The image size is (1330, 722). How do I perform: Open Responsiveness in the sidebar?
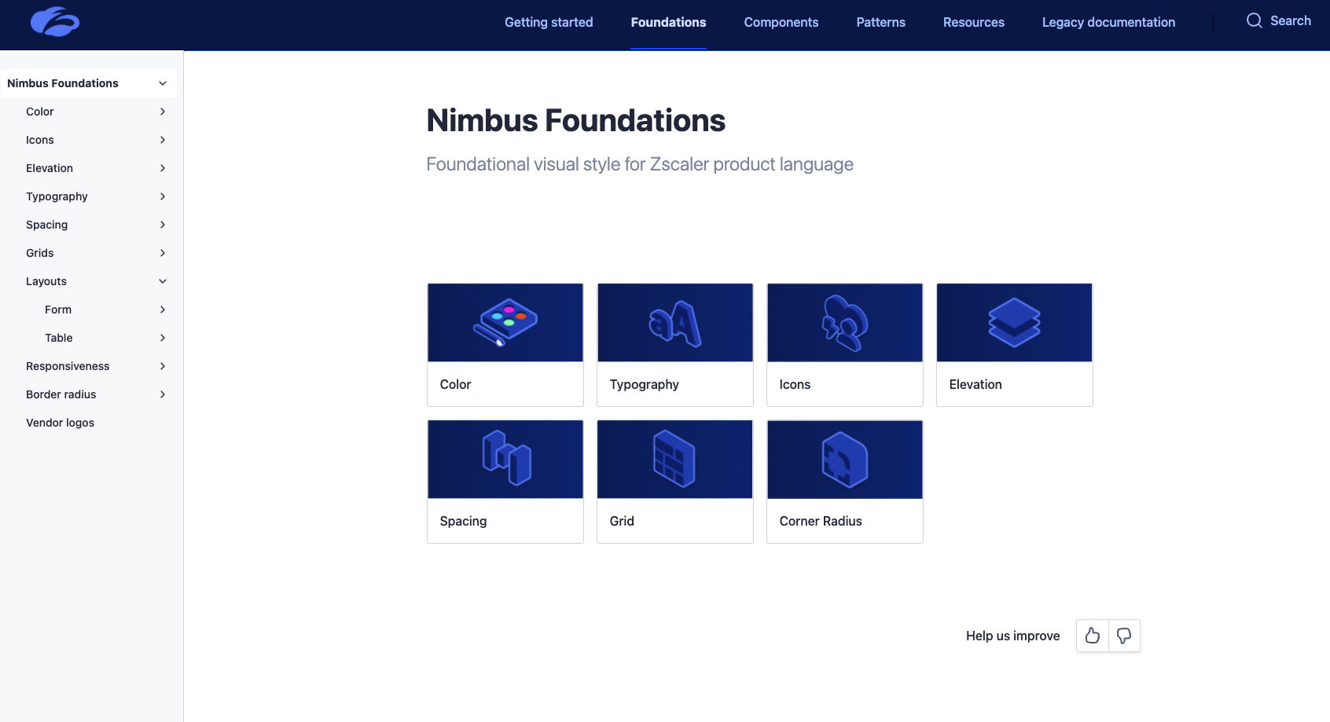pos(68,366)
